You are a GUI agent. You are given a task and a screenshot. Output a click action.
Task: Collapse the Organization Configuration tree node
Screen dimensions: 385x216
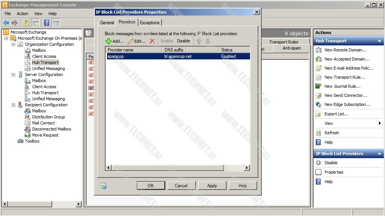[14, 44]
